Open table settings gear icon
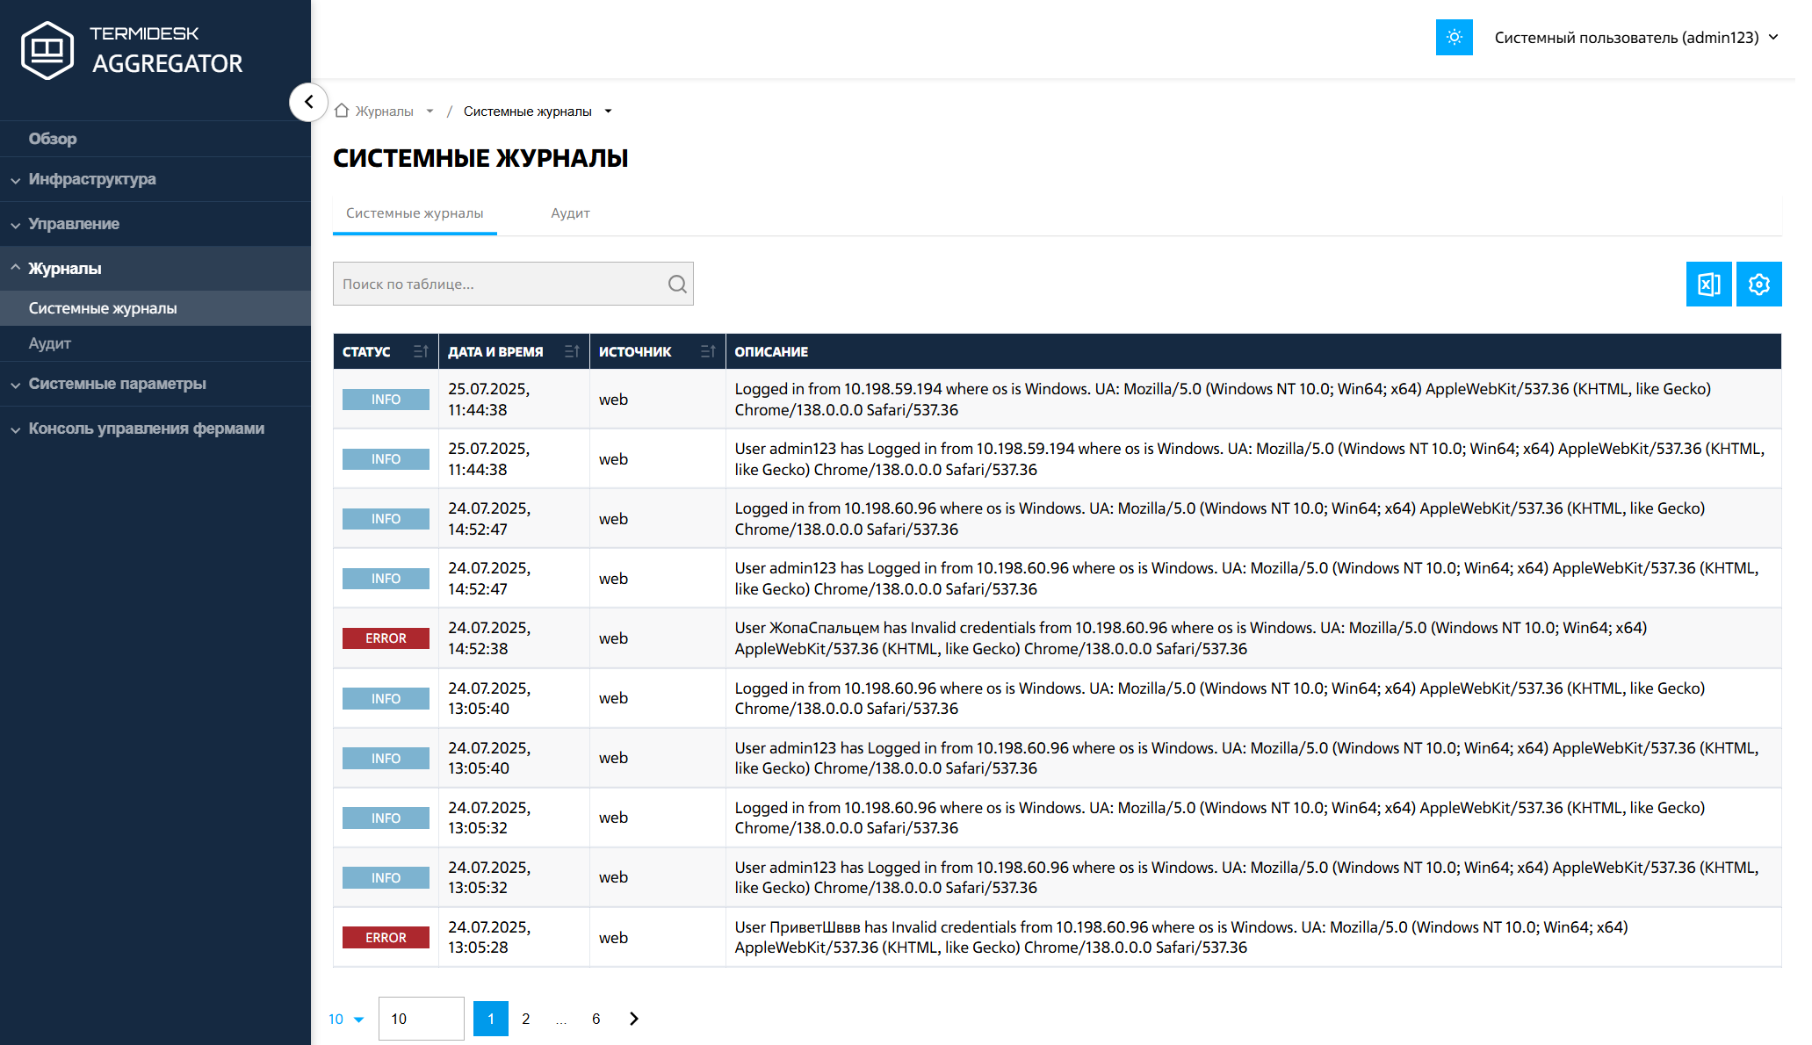 click(1758, 285)
